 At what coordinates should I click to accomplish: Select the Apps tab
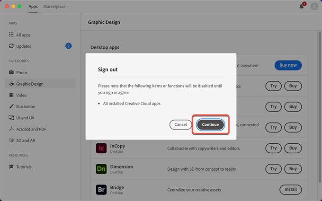(33, 7)
